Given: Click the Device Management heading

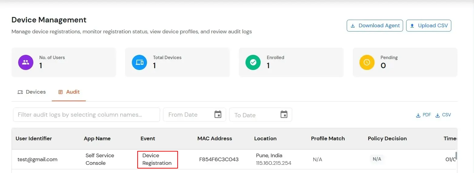Looking at the screenshot, I should click(49, 20).
